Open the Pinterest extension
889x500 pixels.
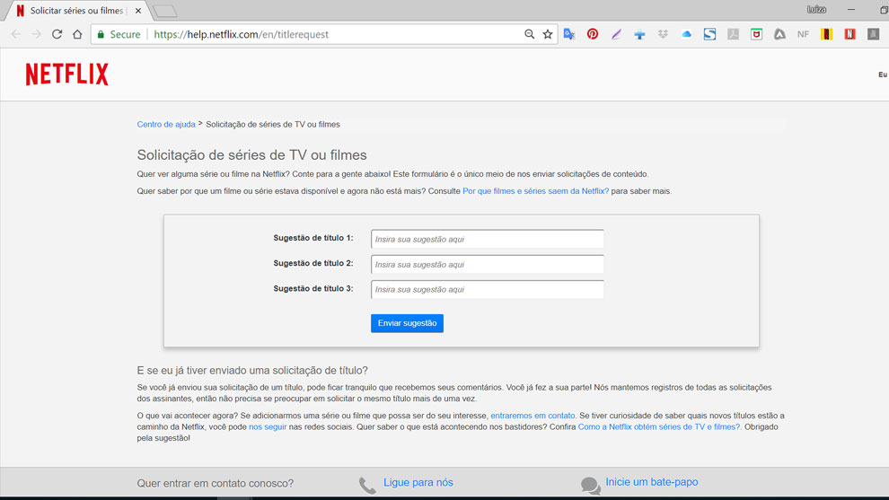click(x=593, y=34)
